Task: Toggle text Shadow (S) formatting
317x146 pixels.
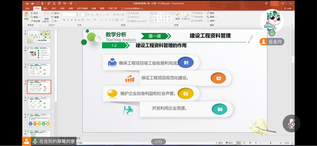Action: [x=75, y=20]
